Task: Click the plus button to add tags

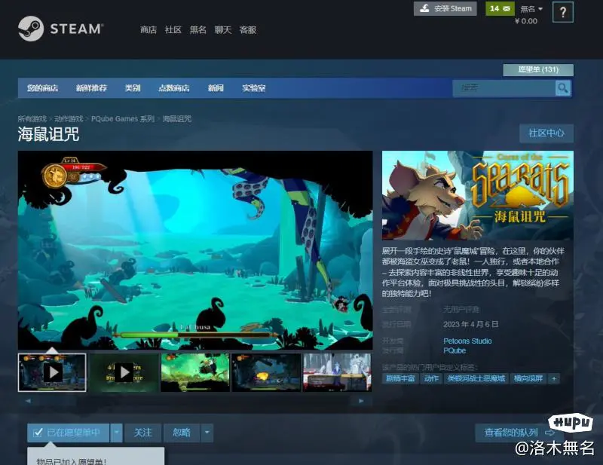Action: point(554,378)
